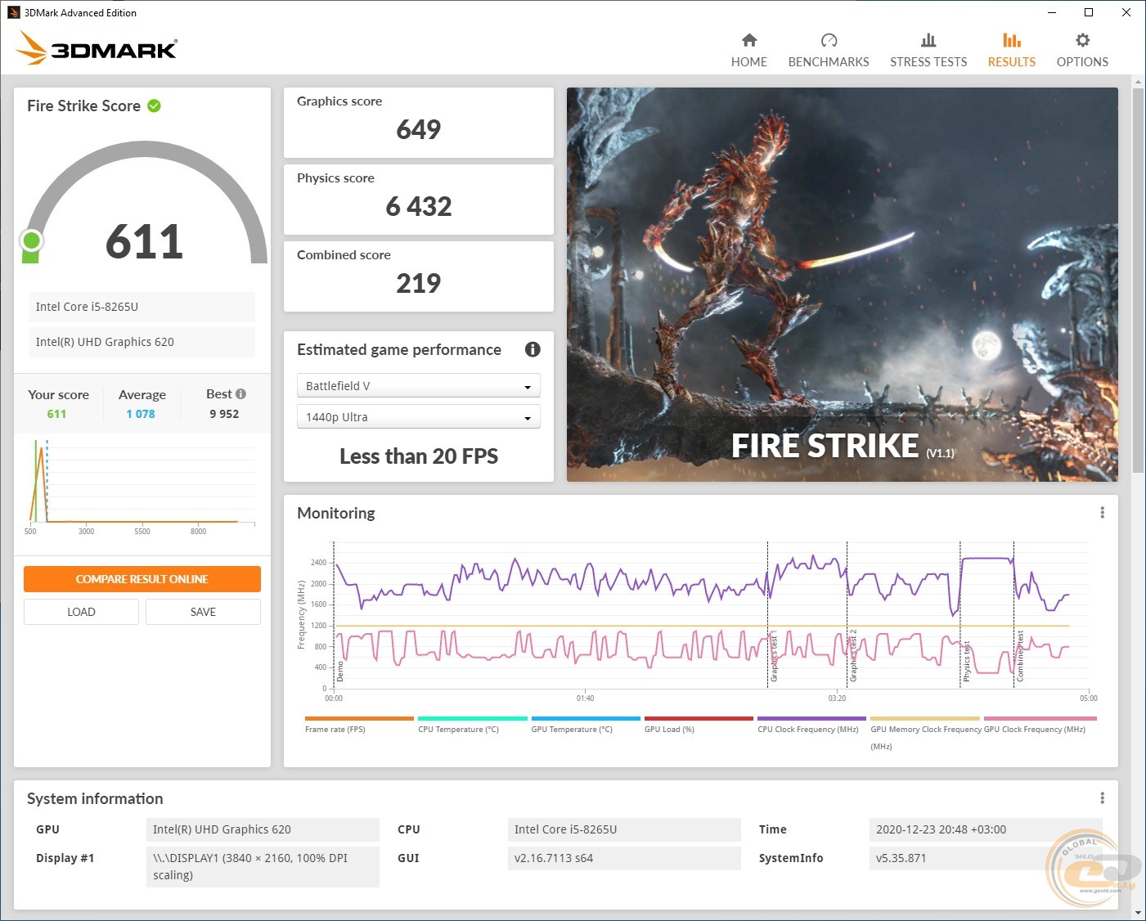Toggle the Frame rate (FPS) legend series
This screenshot has height=921, width=1146.
coord(335,729)
